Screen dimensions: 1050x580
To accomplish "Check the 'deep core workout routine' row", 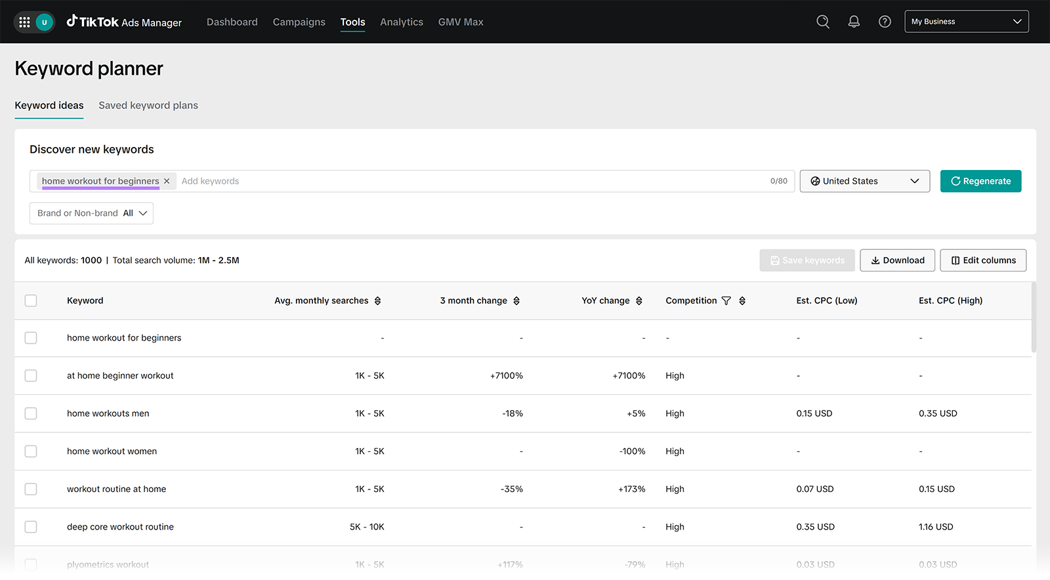I will (31, 527).
